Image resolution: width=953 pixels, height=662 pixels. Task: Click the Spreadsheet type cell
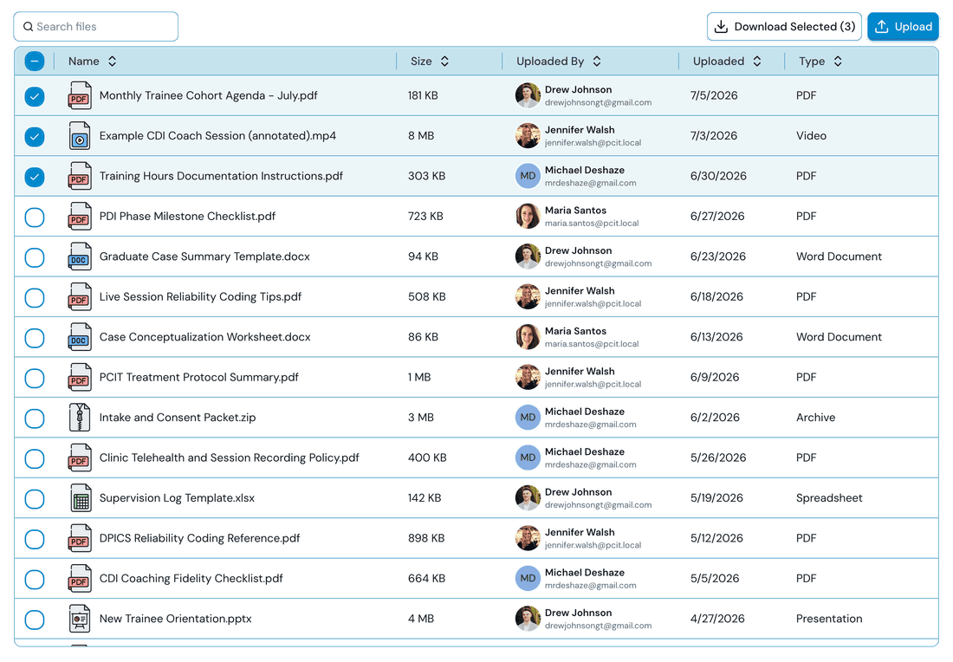tap(829, 498)
